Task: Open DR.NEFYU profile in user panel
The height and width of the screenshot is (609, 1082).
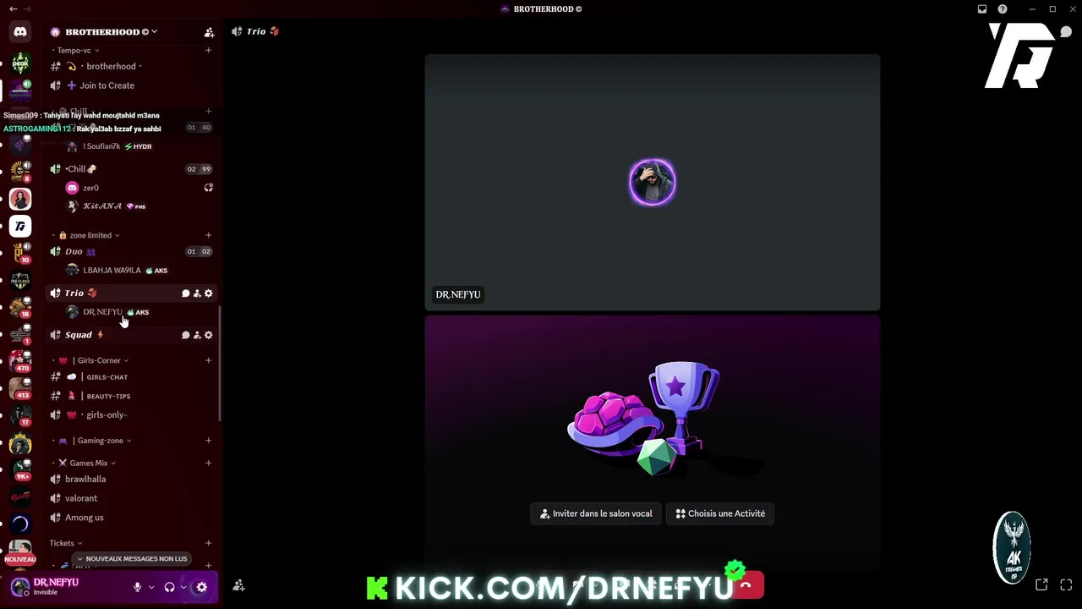Action: (x=56, y=586)
